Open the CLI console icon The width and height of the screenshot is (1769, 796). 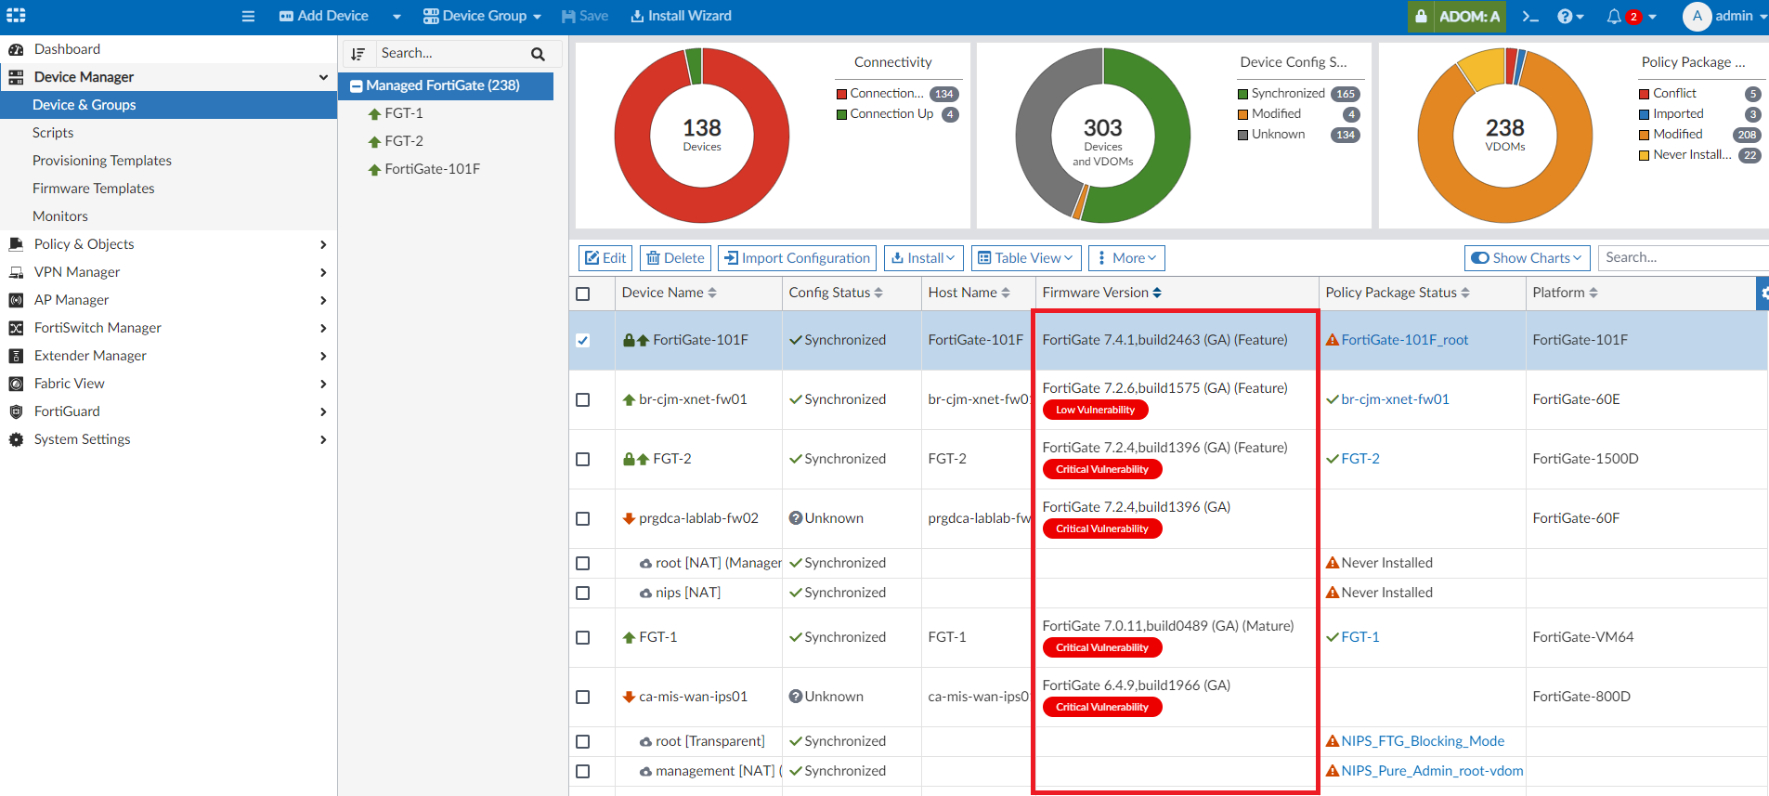click(x=1530, y=16)
